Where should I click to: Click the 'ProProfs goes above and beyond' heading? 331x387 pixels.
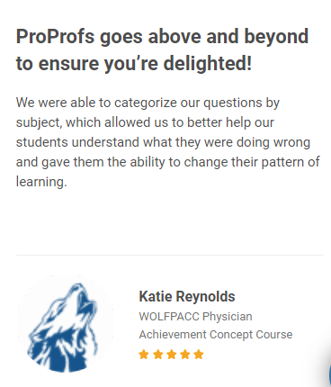tap(162, 37)
